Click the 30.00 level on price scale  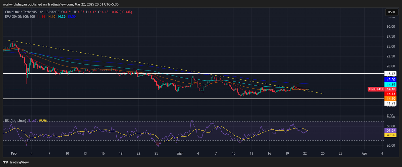(x=391, y=27)
